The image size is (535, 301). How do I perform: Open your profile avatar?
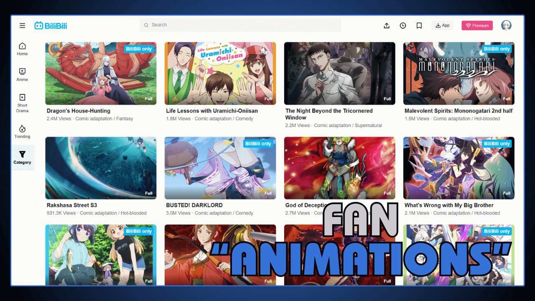pos(506,25)
